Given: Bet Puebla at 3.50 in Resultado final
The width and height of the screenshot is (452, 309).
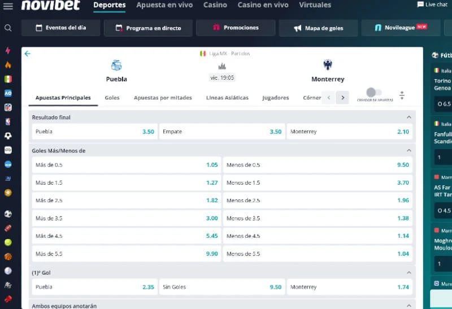Looking at the screenshot, I should click(x=94, y=132).
